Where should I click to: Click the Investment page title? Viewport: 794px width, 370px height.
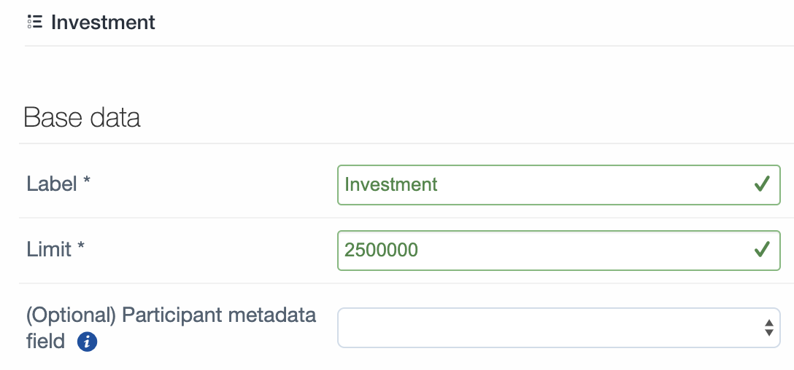104,23
